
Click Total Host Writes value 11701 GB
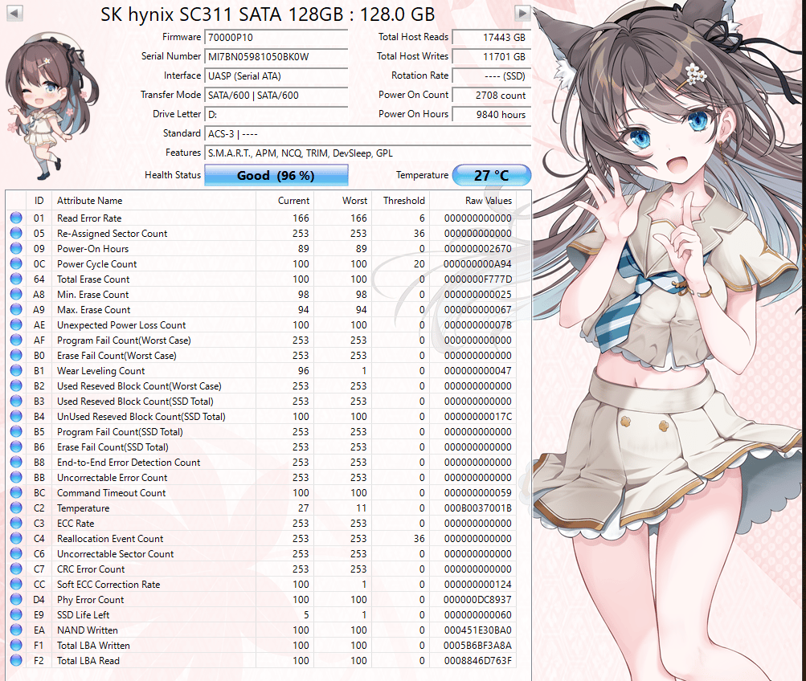(x=492, y=56)
